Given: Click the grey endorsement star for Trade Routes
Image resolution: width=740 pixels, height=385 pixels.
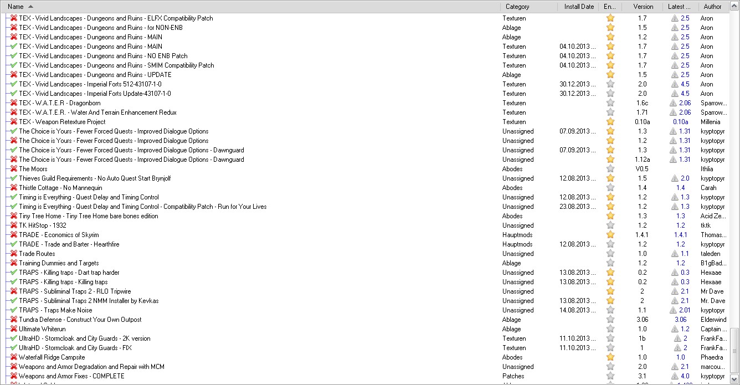Looking at the screenshot, I should pos(610,254).
